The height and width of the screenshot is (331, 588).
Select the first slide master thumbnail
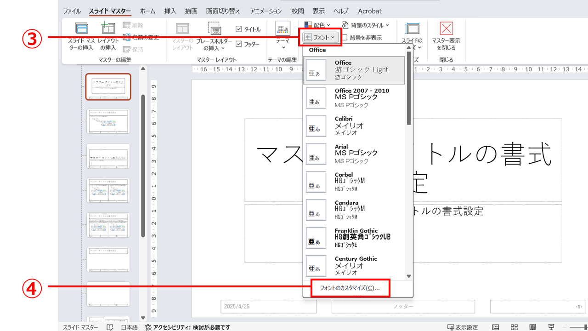tap(108, 87)
